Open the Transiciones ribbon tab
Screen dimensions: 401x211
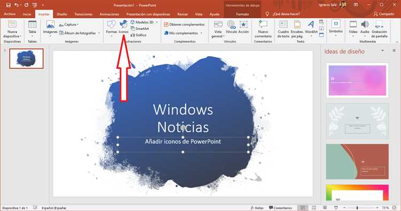pos(83,14)
